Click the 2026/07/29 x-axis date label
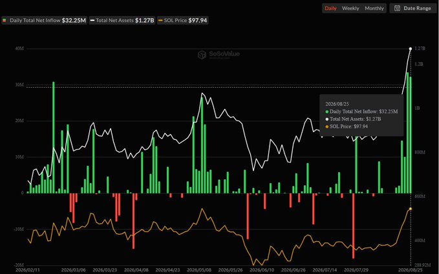Image resolution: width=439 pixels, height=274 pixels. (x=356, y=270)
